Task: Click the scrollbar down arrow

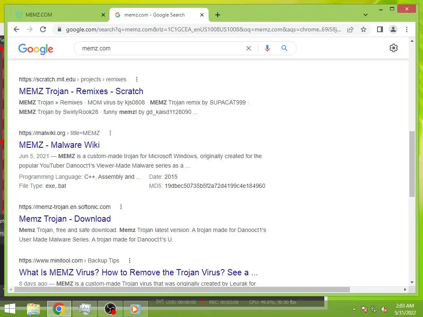Action: pyautogui.click(x=412, y=282)
